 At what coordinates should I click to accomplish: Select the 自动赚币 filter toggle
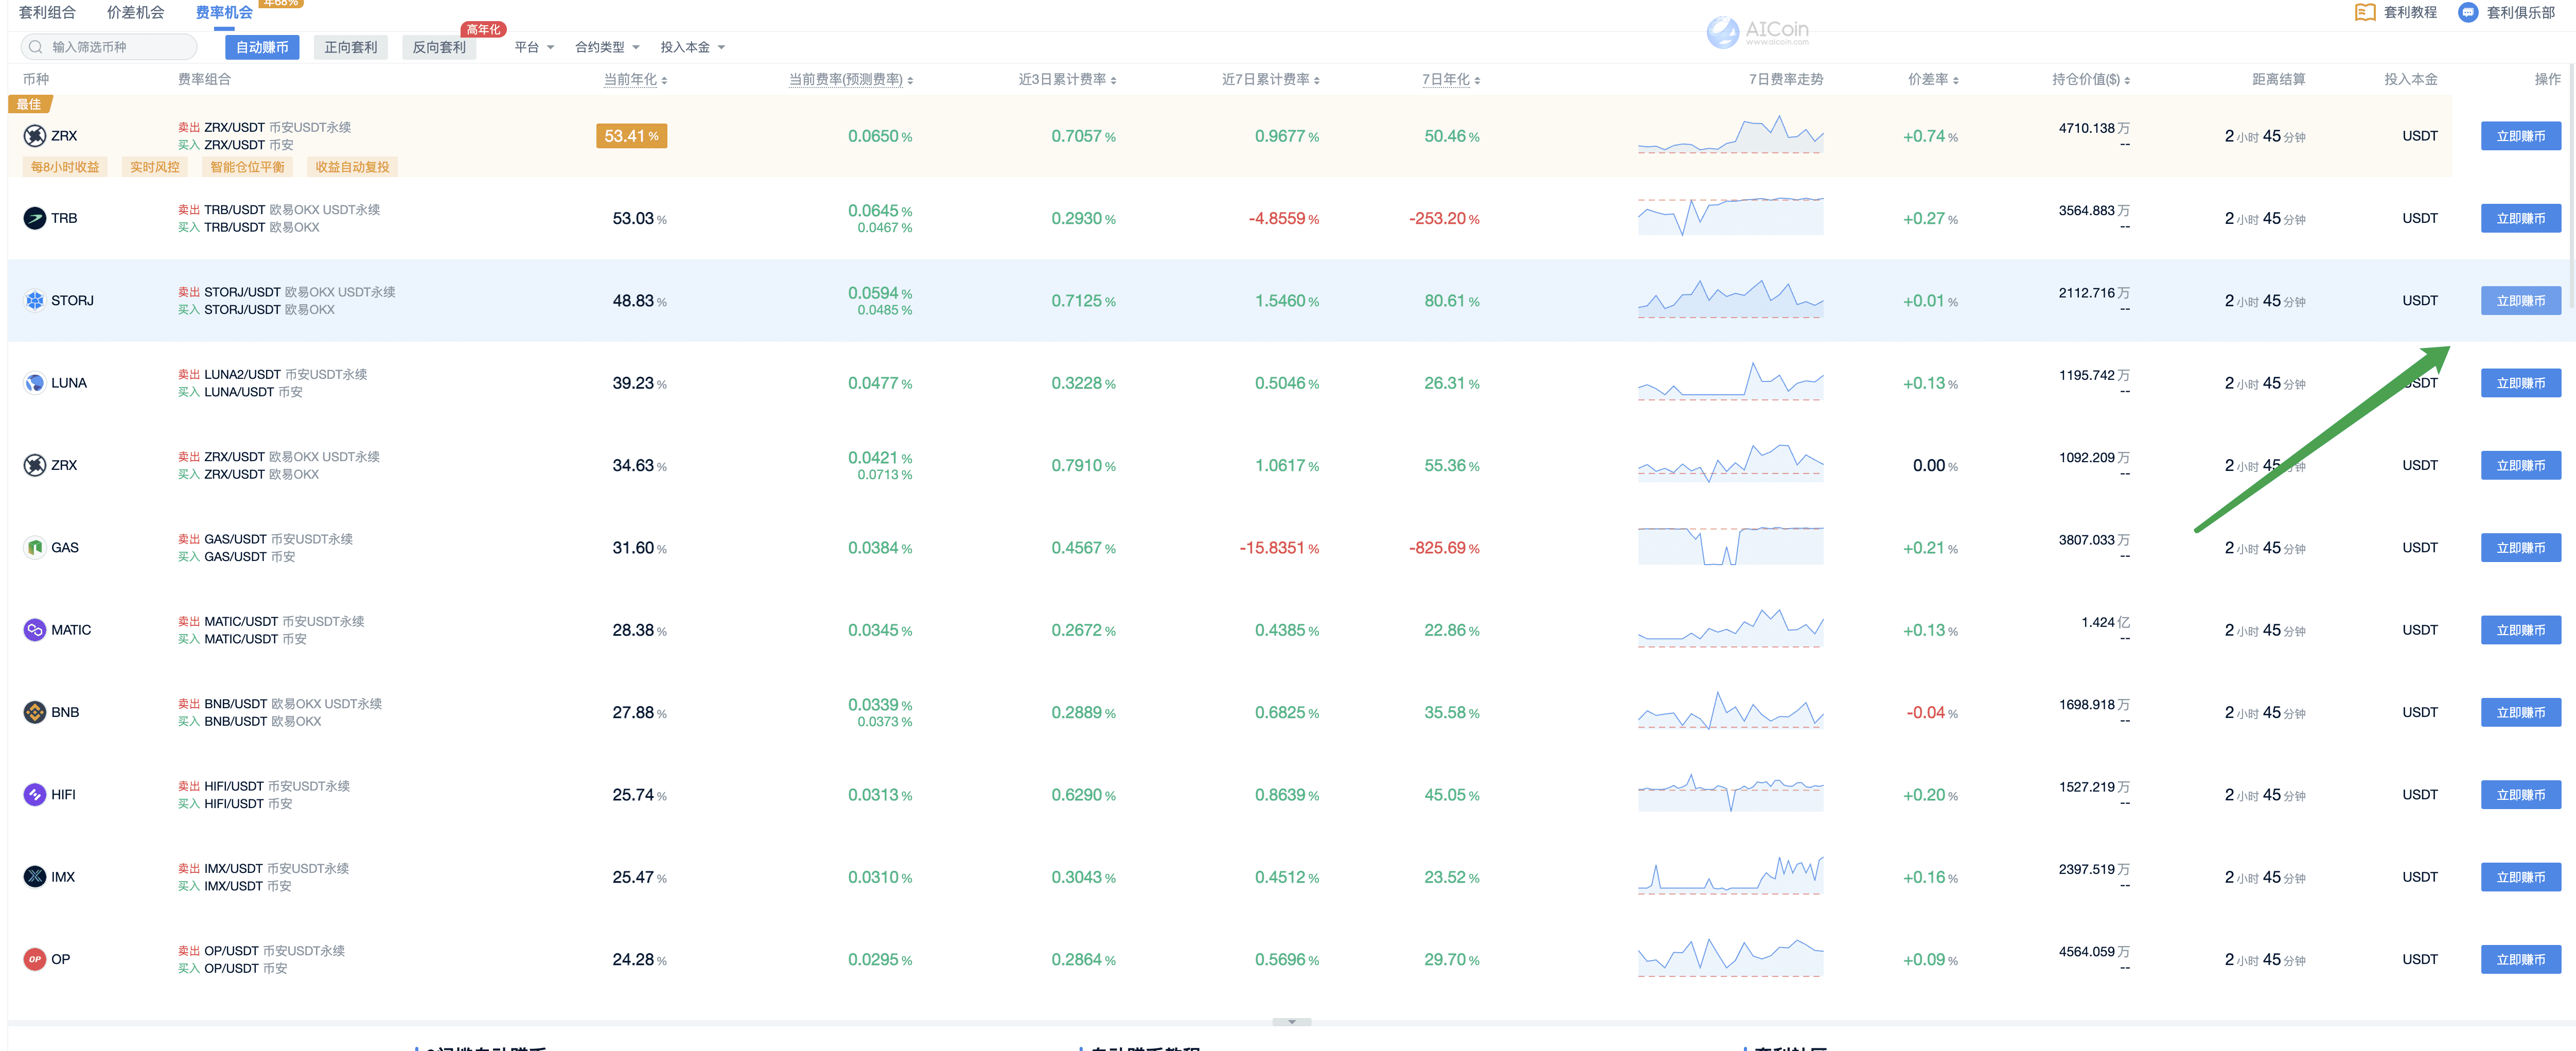[262, 47]
